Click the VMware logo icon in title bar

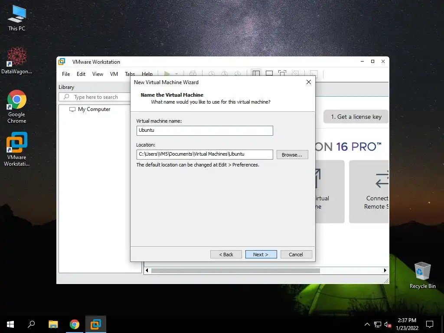tap(62, 62)
